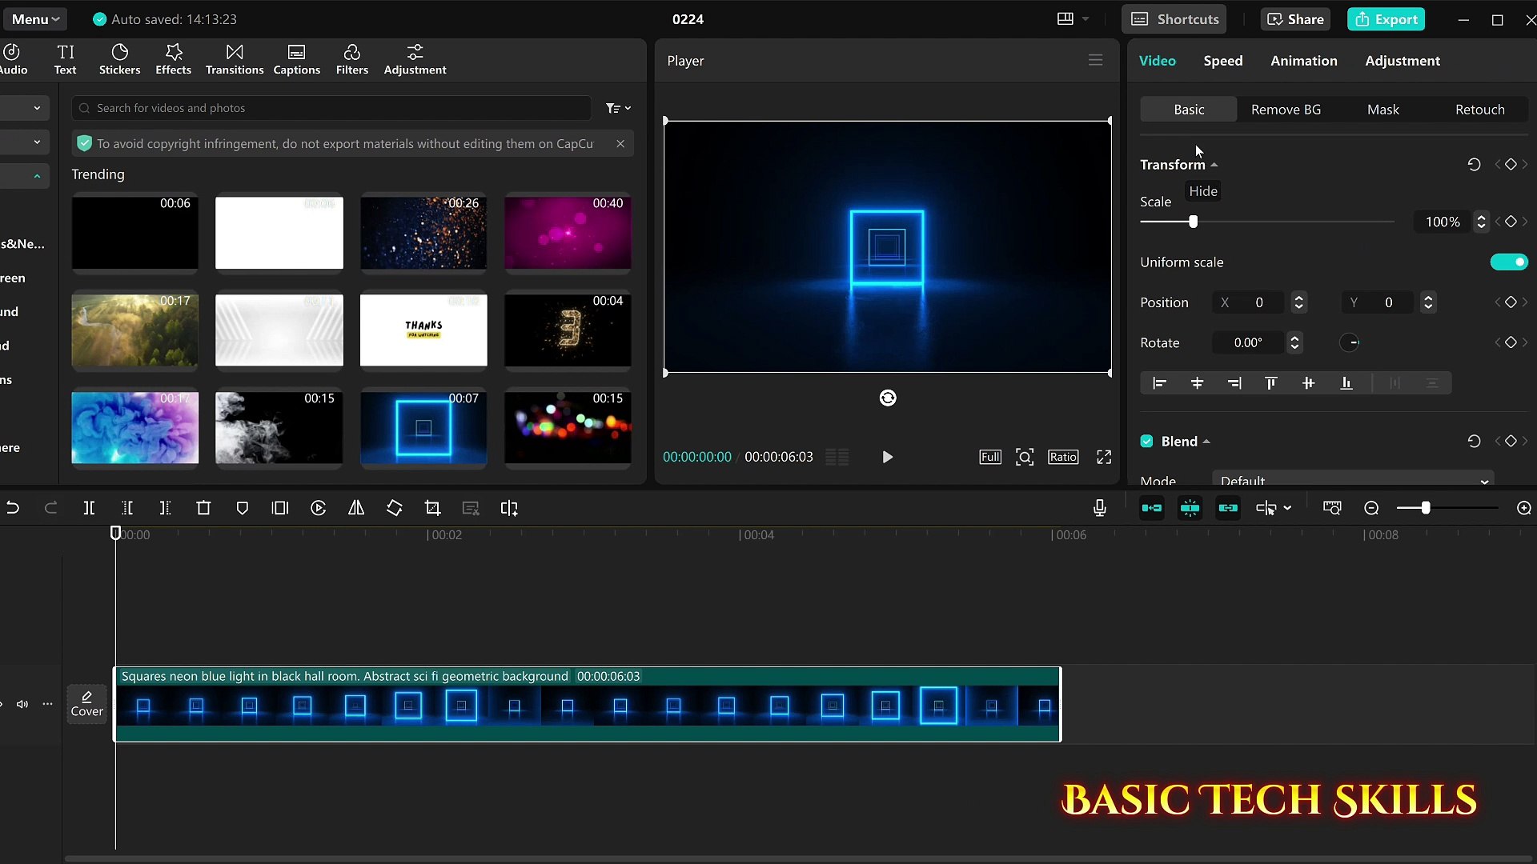Screen dimensions: 1537x864
Task: Click the add marker icon
Action: coord(242,508)
